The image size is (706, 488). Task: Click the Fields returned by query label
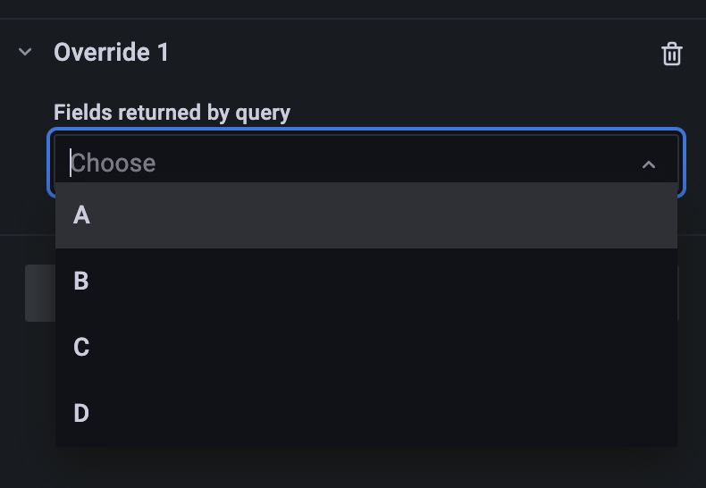172,113
